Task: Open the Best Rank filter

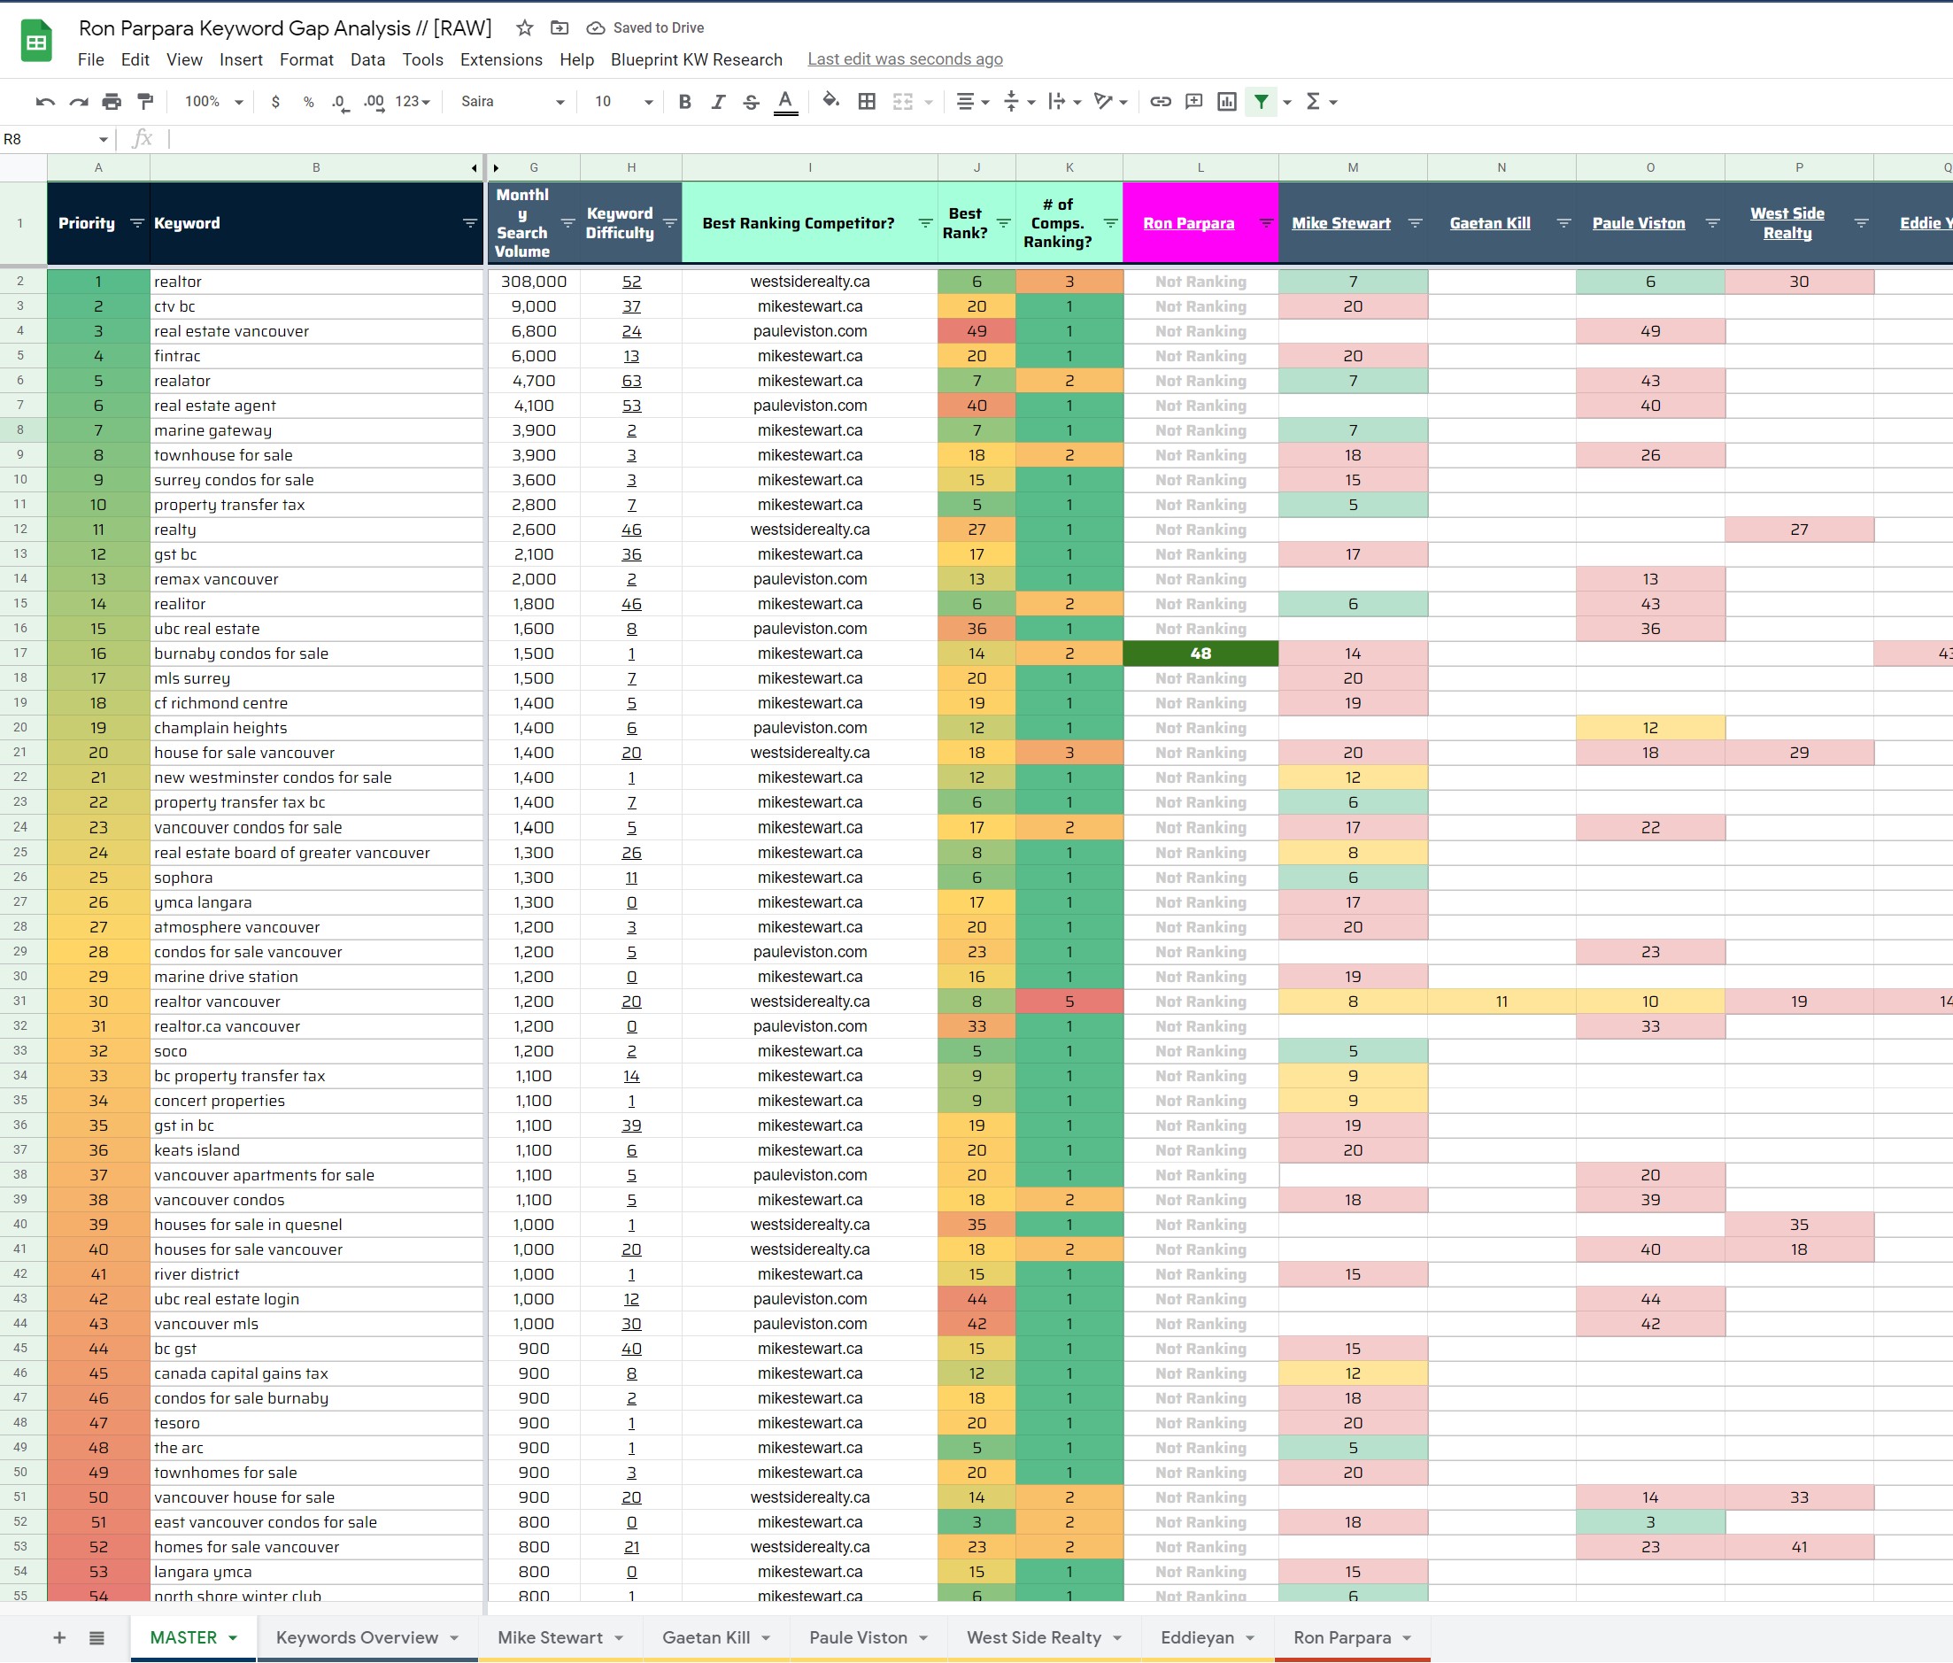Action: (x=1003, y=223)
